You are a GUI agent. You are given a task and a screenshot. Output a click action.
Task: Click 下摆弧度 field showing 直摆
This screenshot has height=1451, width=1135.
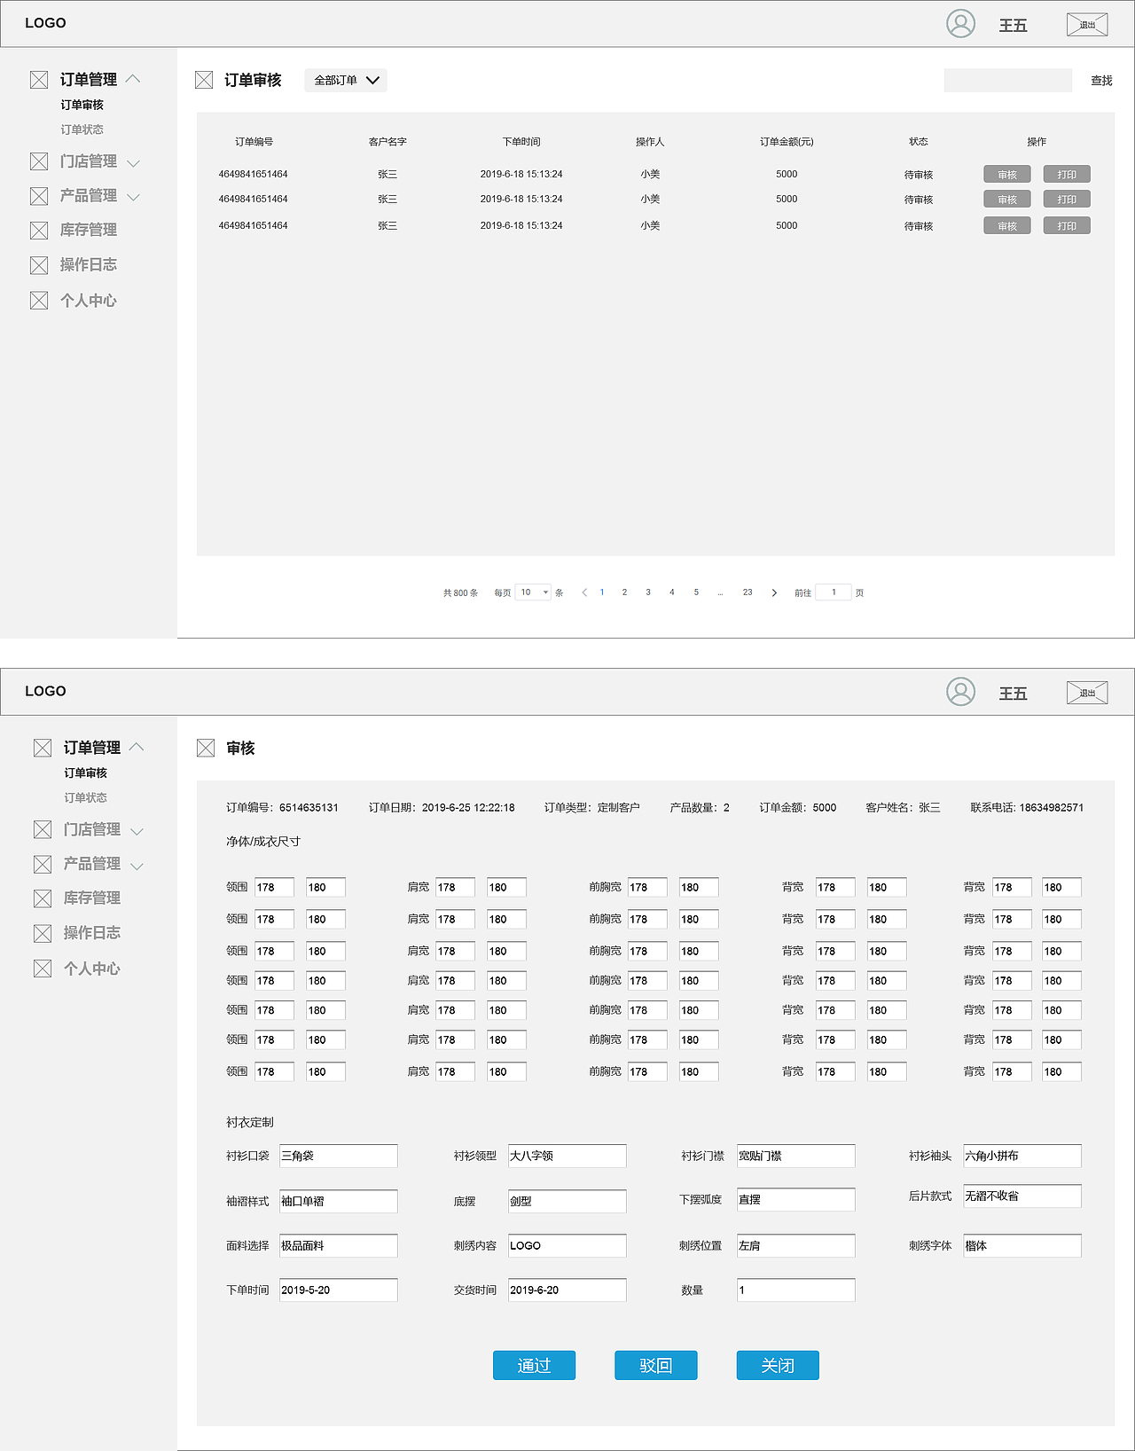(x=796, y=1199)
